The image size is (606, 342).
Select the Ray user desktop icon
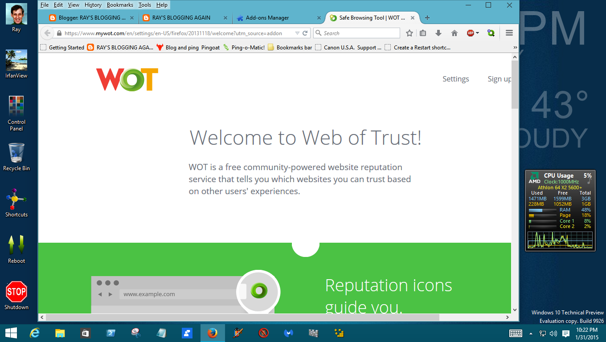(x=16, y=17)
